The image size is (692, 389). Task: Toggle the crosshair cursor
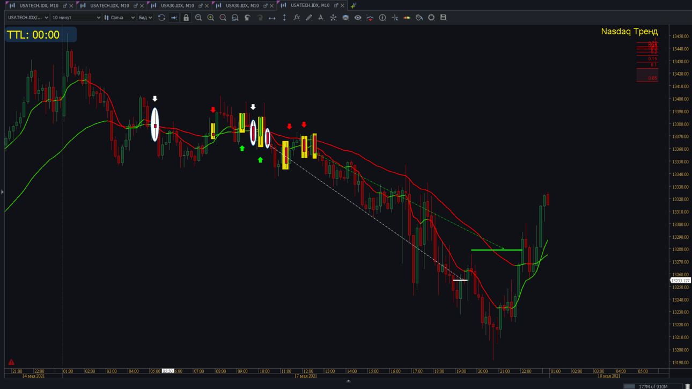tap(395, 18)
